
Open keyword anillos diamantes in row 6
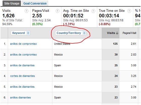20,97
